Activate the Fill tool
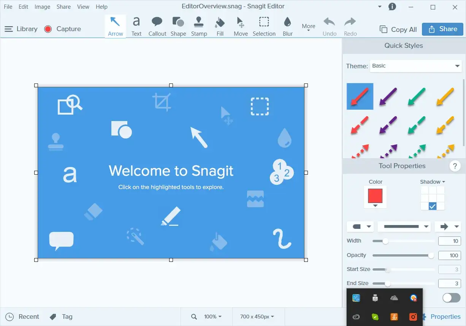The height and width of the screenshot is (326, 466). point(220,25)
